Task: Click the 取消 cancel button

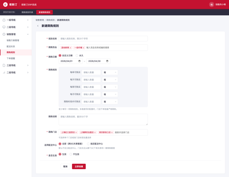Action: [65, 166]
